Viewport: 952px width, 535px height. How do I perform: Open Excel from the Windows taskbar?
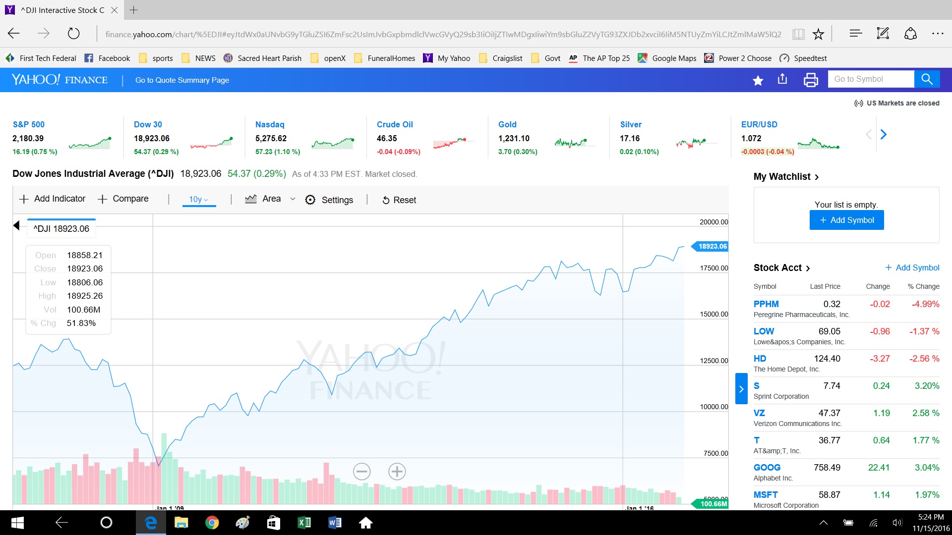point(304,523)
